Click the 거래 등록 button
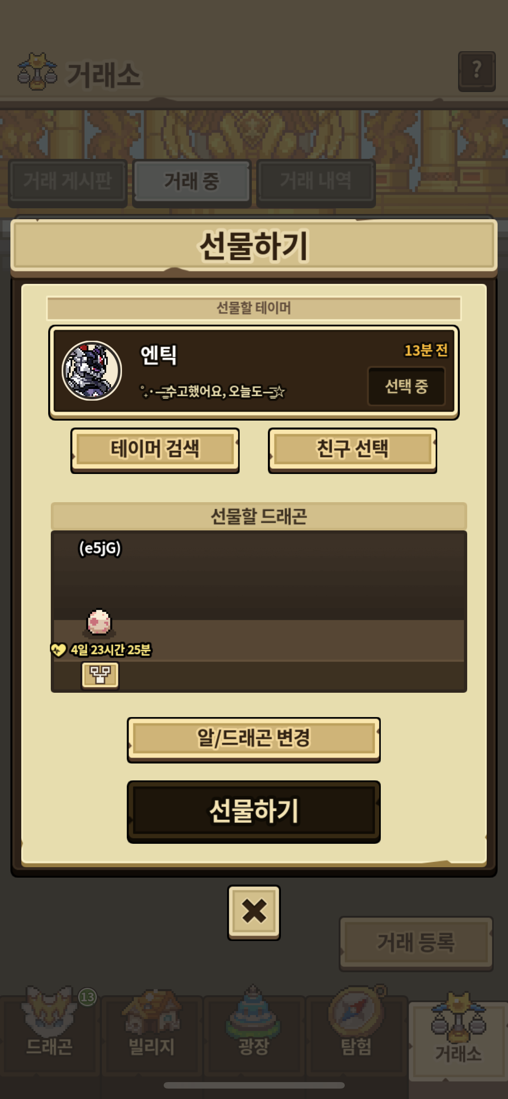This screenshot has width=508, height=1099. pyautogui.click(x=416, y=943)
